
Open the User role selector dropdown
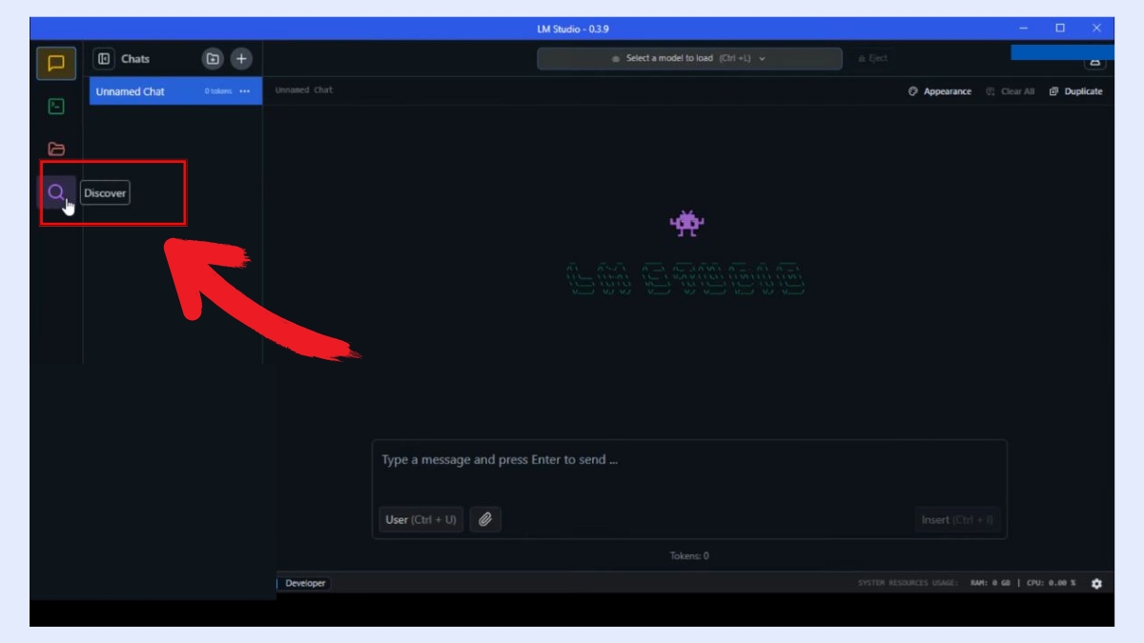(x=420, y=519)
